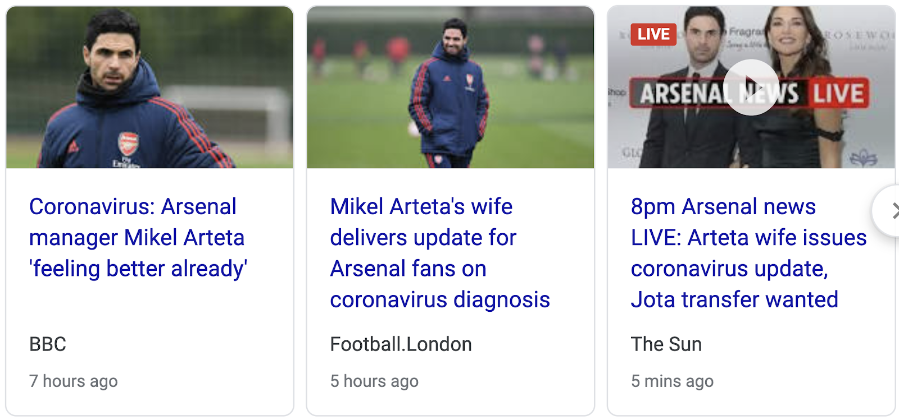The width and height of the screenshot is (899, 420).
Task: Click the BBC source label
Action: (48, 344)
